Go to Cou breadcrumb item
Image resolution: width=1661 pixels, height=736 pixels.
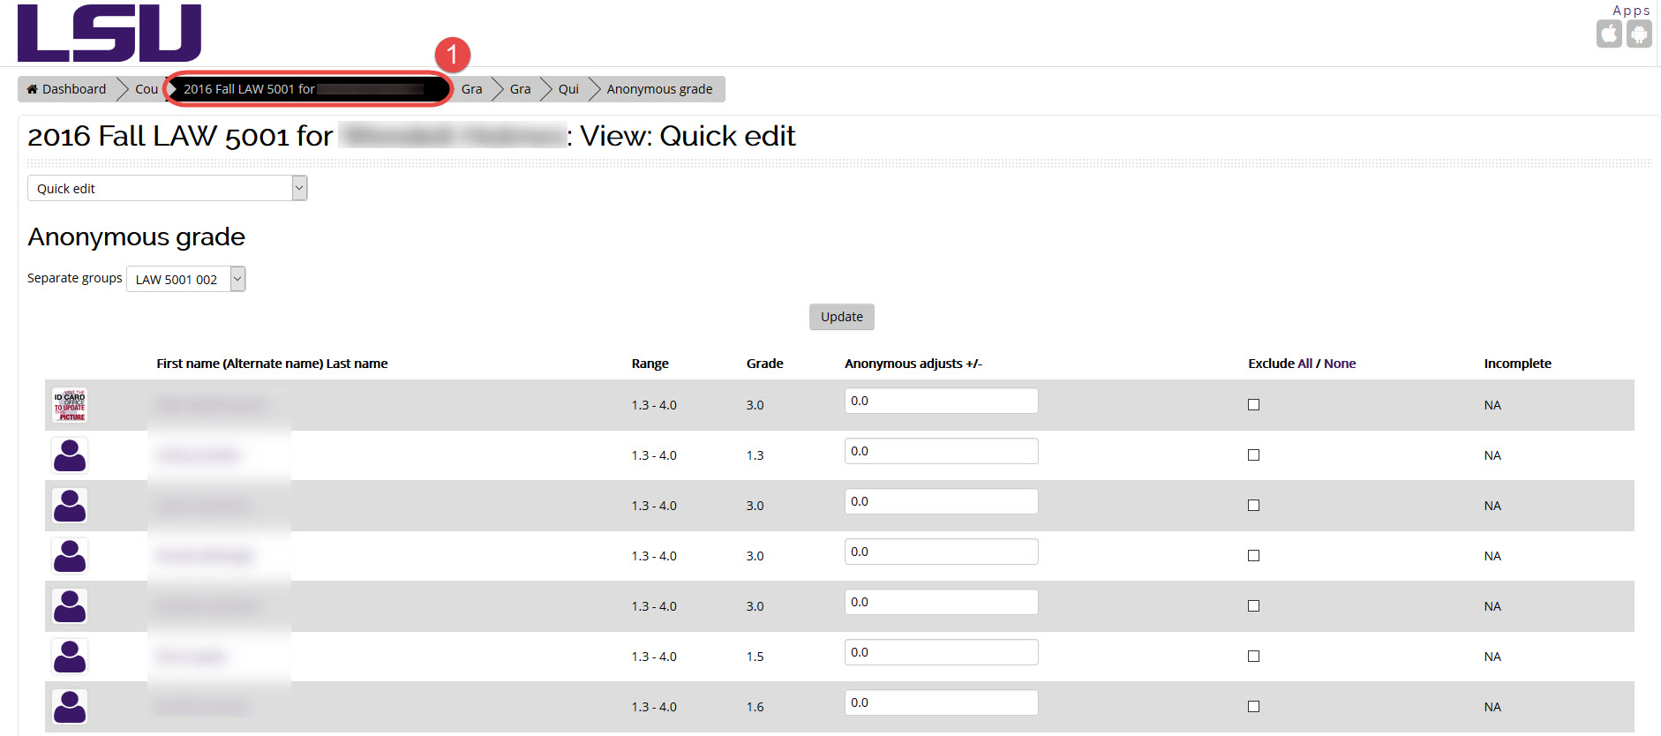click(147, 89)
